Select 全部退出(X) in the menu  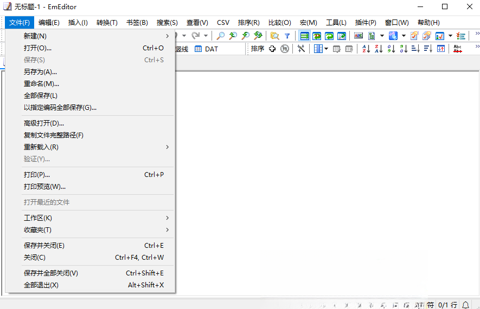tap(91, 285)
